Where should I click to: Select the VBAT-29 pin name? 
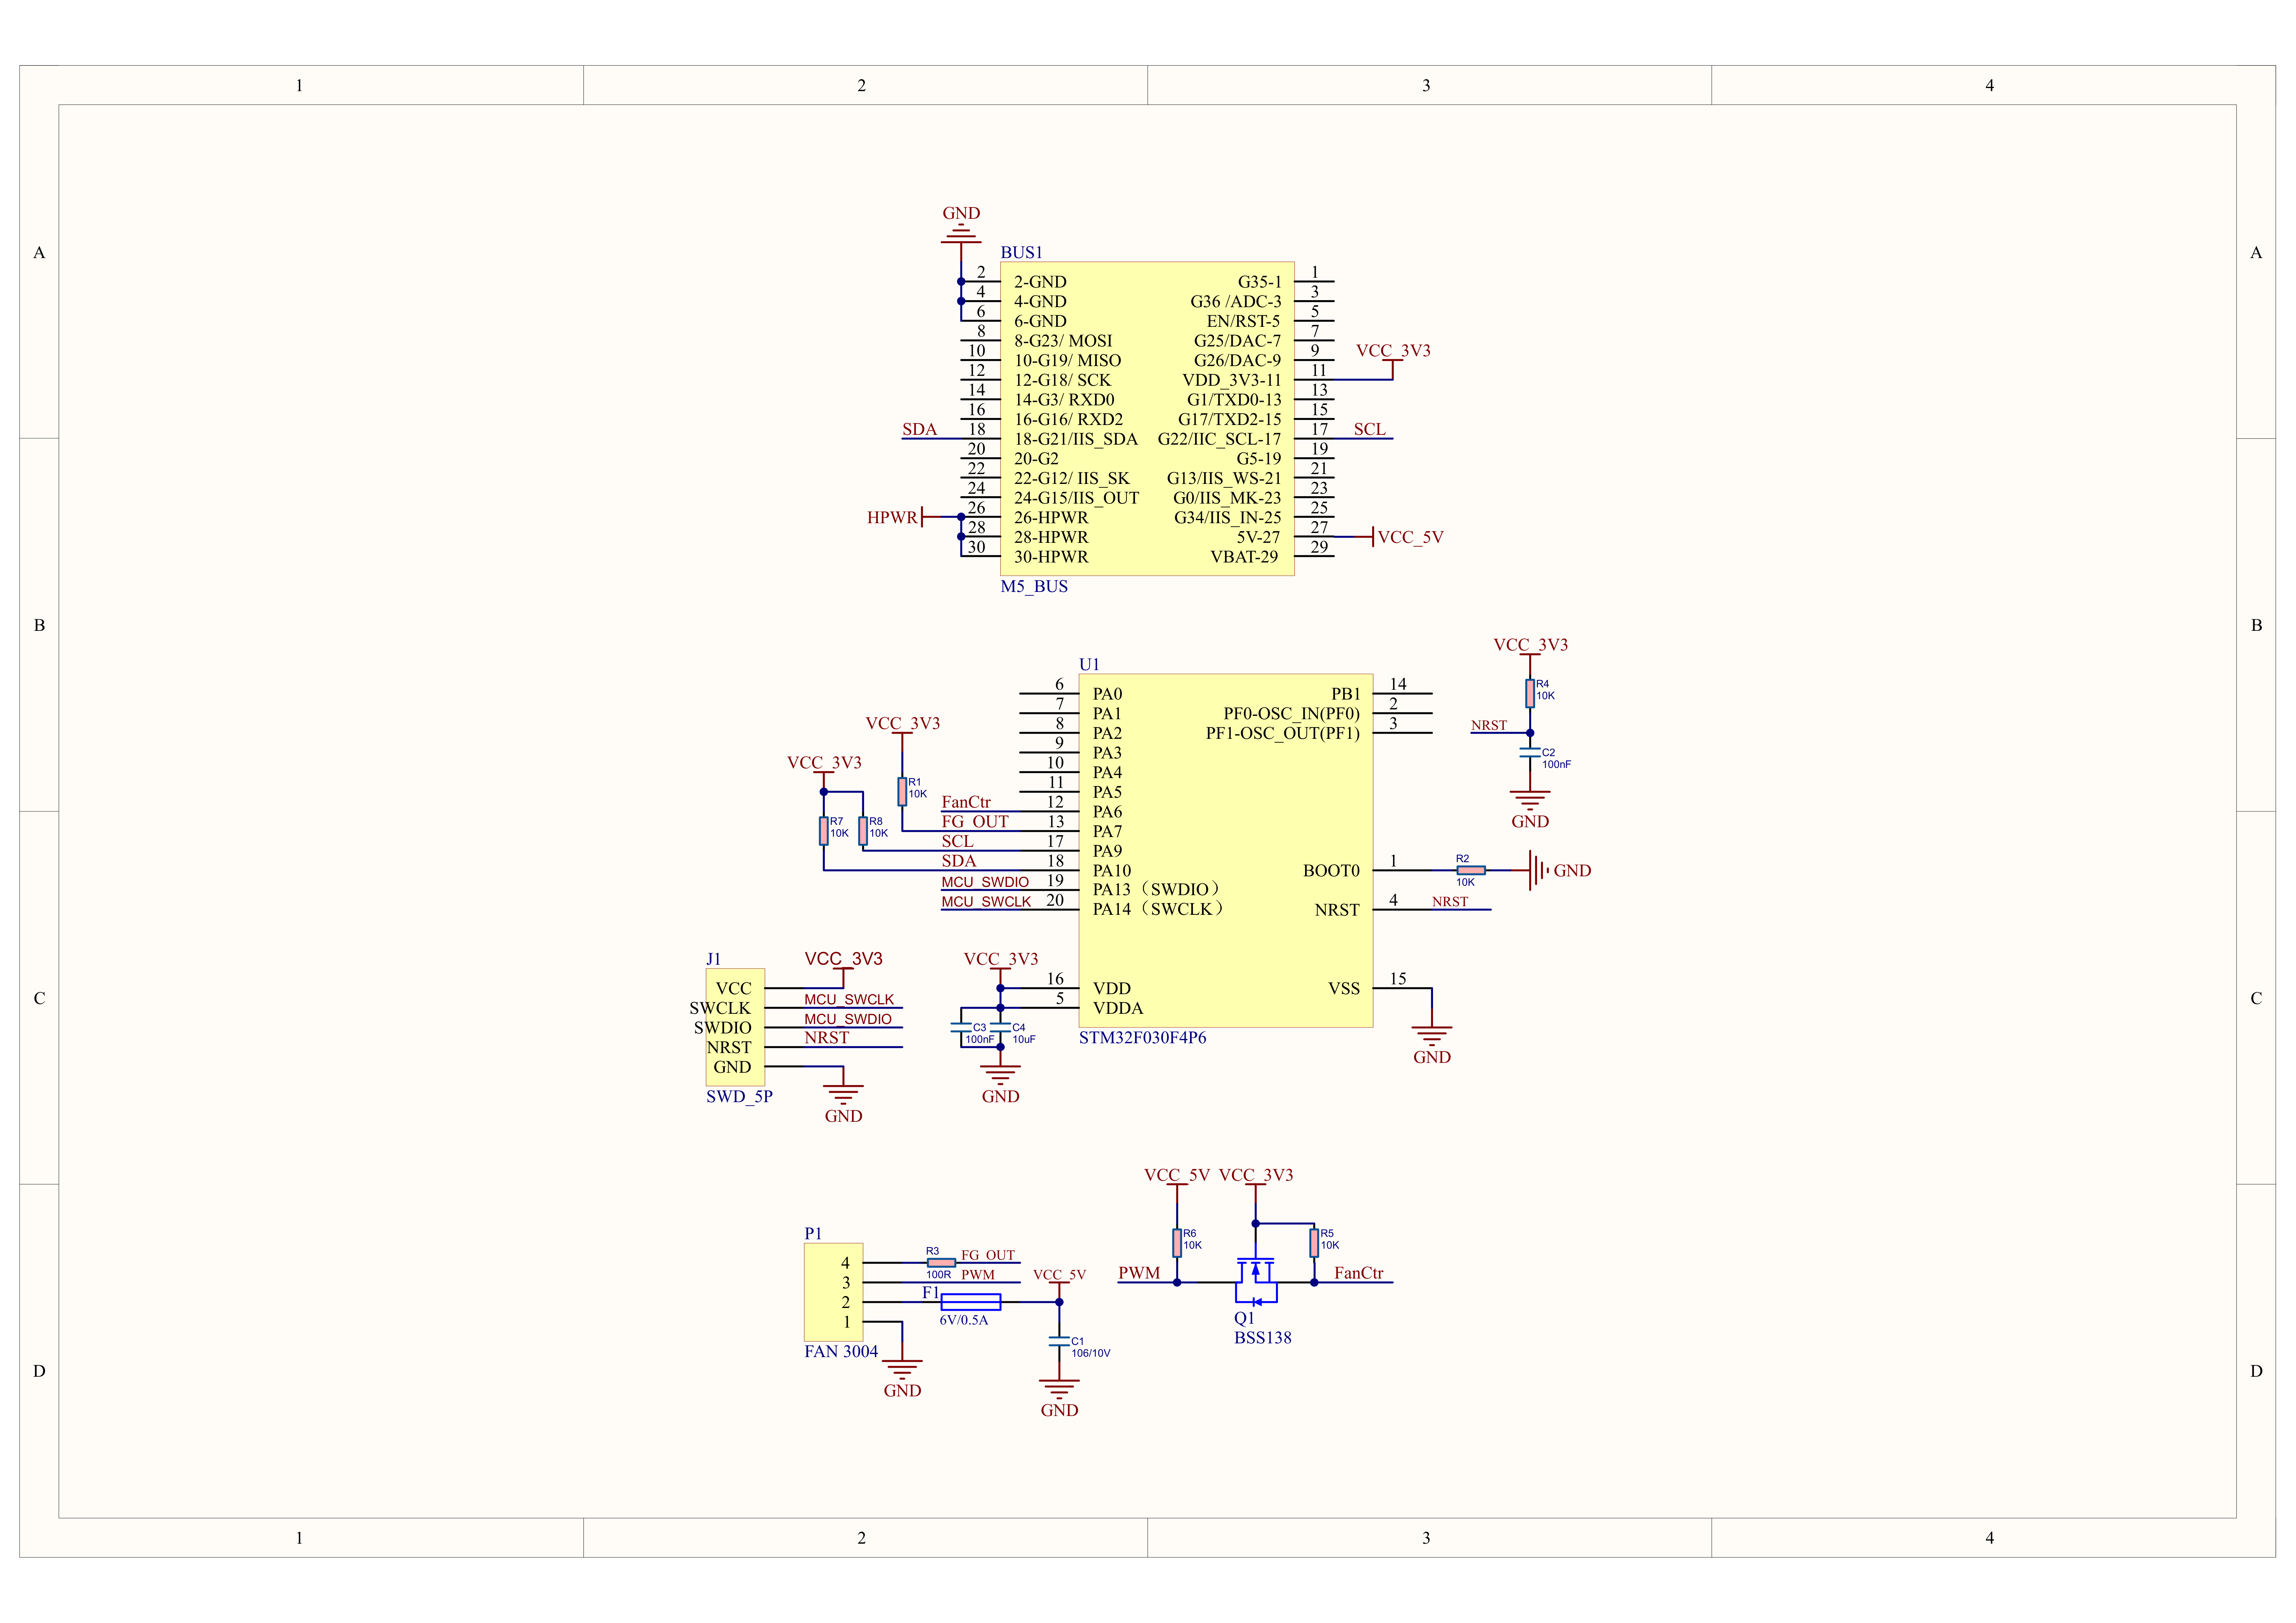click(1244, 557)
